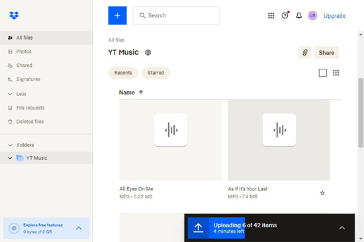
Task: Click the YT Music folder title heading
Action: tap(124, 52)
